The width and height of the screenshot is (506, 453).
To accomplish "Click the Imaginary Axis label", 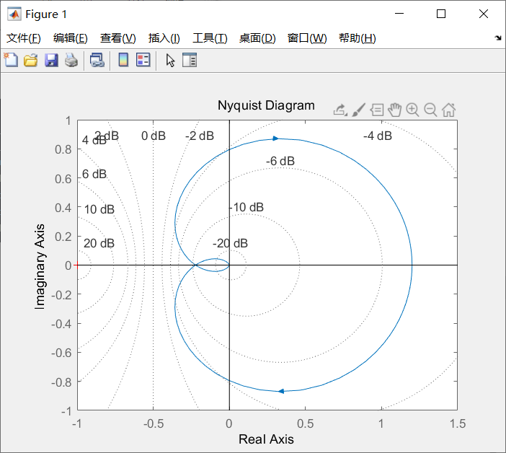I will (40, 267).
